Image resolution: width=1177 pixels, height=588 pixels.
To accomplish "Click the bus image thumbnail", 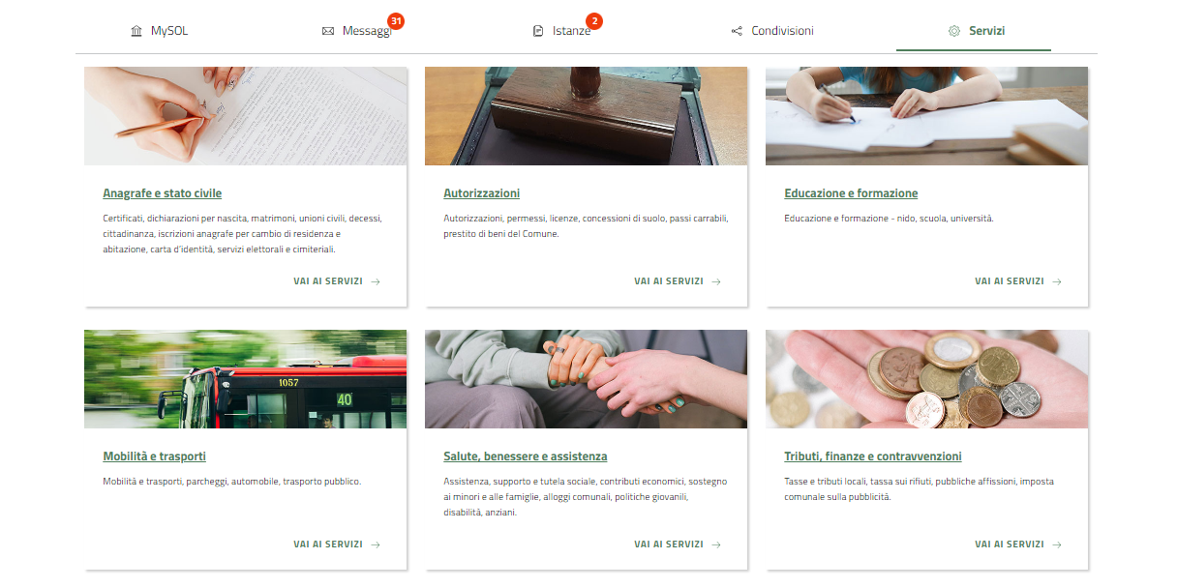I will (x=246, y=379).
